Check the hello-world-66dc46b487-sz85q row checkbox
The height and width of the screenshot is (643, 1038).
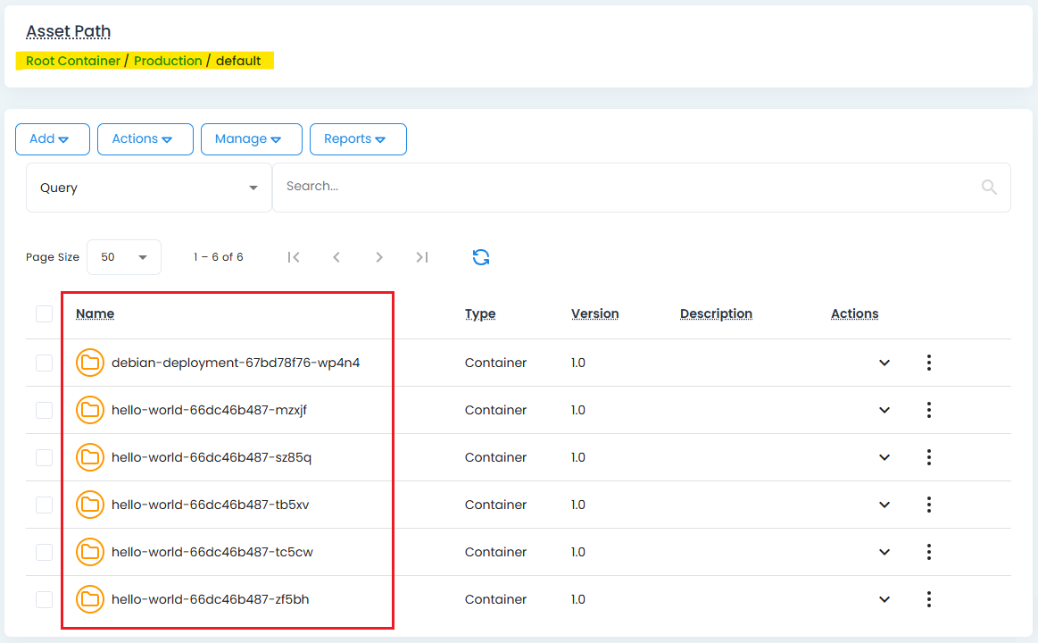(44, 457)
